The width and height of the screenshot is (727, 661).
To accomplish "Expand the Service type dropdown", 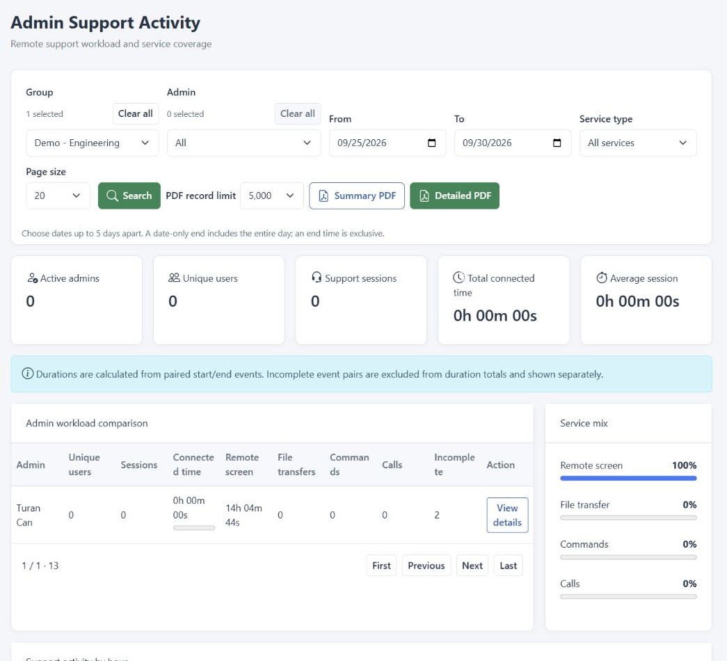I will coord(637,143).
